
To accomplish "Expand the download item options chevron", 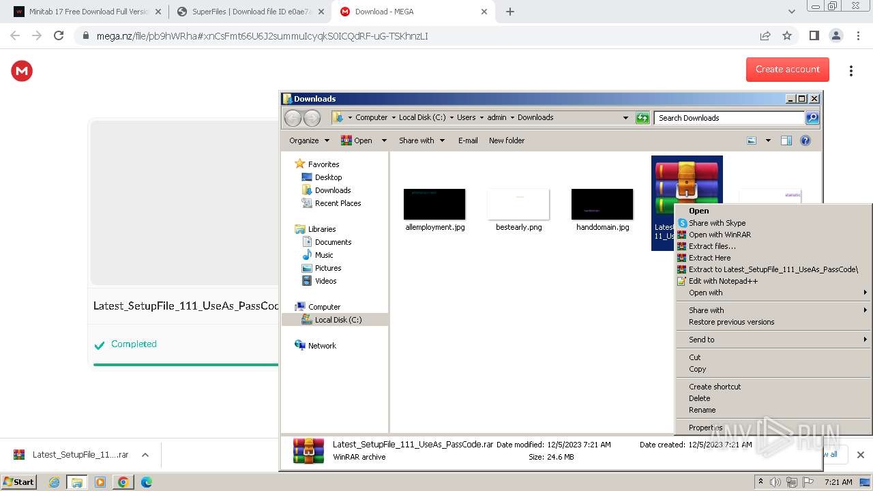I will (145, 455).
